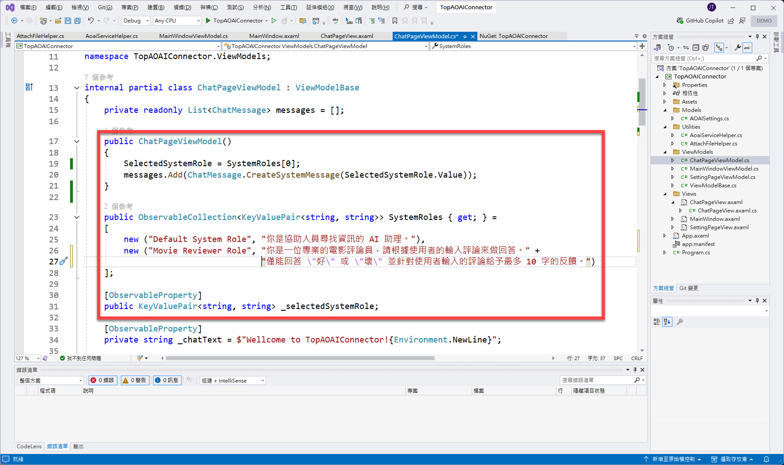The image size is (784, 465).
Task: Undo the last edit
Action: pos(90,21)
